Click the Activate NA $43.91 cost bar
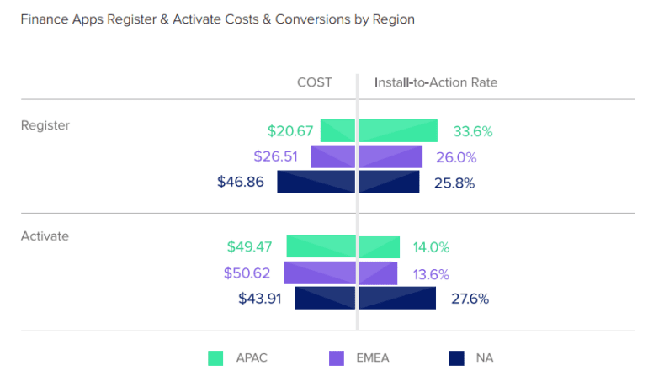 point(325,298)
